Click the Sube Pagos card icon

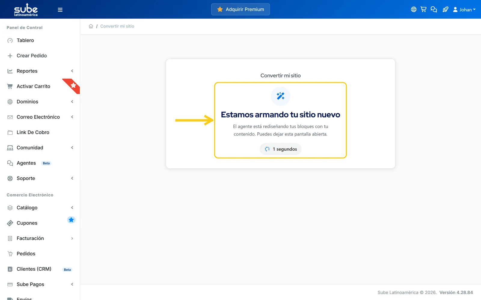pos(10,284)
